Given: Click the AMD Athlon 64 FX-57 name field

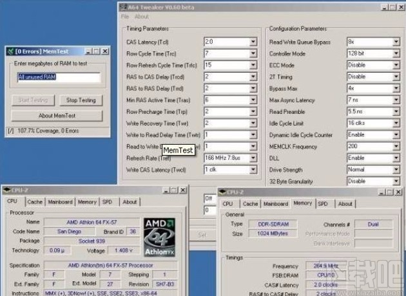Looking at the screenshot, I should click(92, 222).
